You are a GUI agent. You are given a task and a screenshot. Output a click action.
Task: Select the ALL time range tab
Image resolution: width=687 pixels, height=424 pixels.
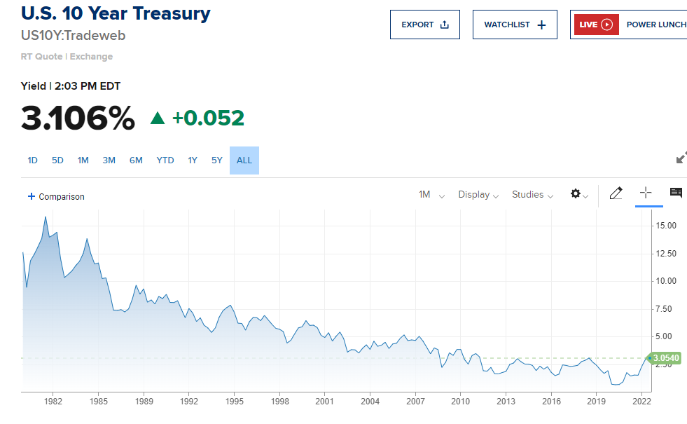(x=244, y=160)
